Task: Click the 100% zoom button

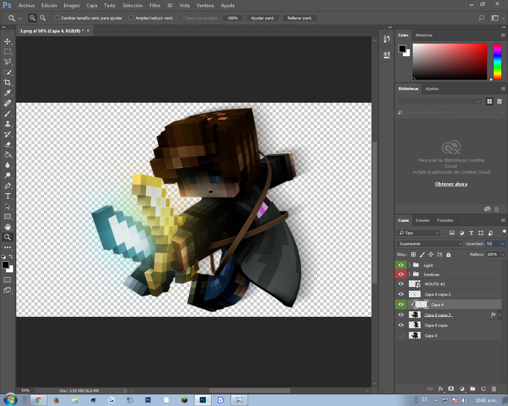Action: [232, 18]
